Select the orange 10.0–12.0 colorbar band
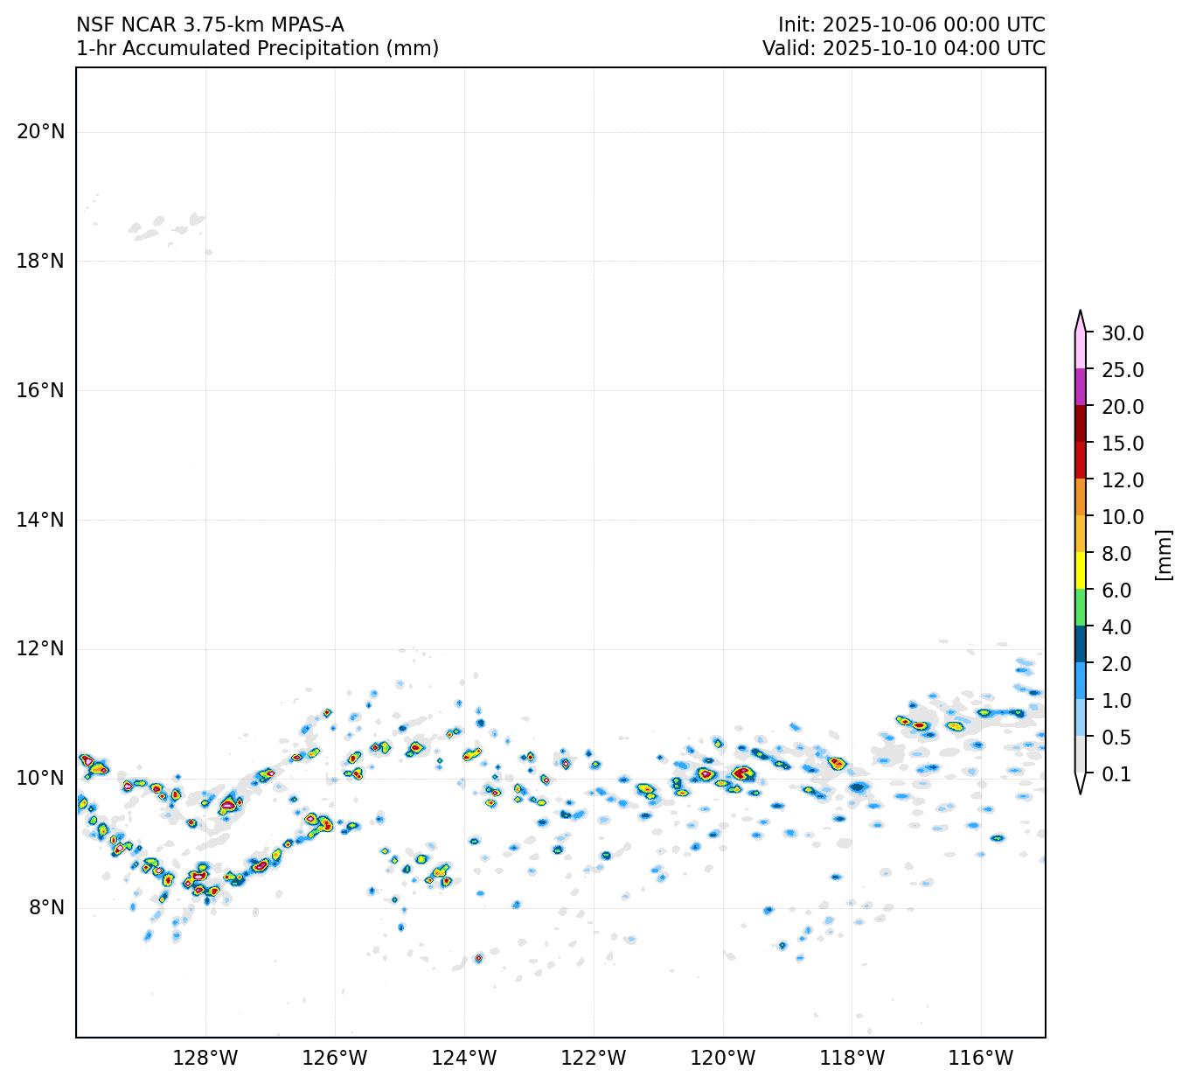Screen dimensions: 1189x1084 tap(1081, 498)
